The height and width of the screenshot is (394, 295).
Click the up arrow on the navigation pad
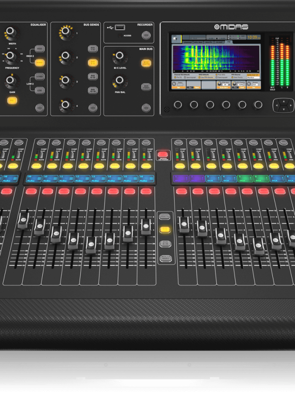point(284,101)
